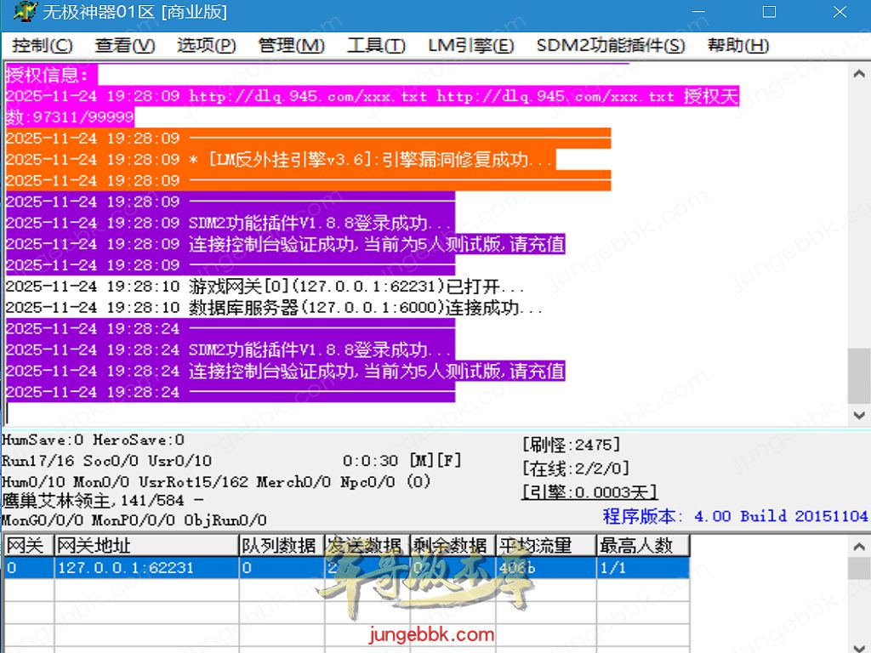
Task: Click the gateway list scroll-up arrow
Action: [x=860, y=545]
